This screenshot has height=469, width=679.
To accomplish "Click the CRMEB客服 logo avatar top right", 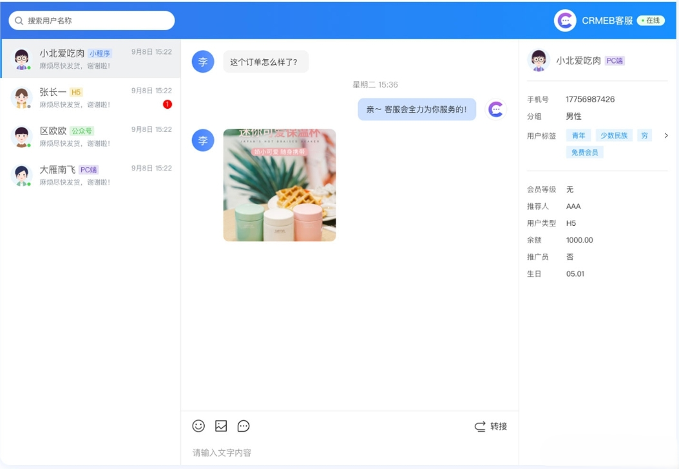I will (565, 21).
